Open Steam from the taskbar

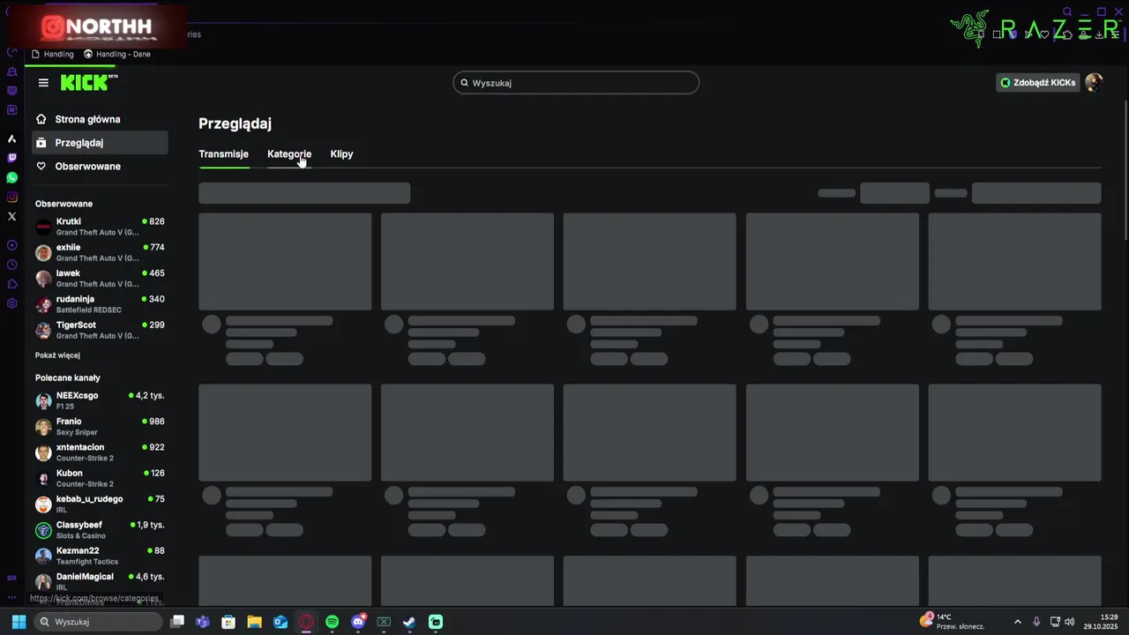[409, 622]
